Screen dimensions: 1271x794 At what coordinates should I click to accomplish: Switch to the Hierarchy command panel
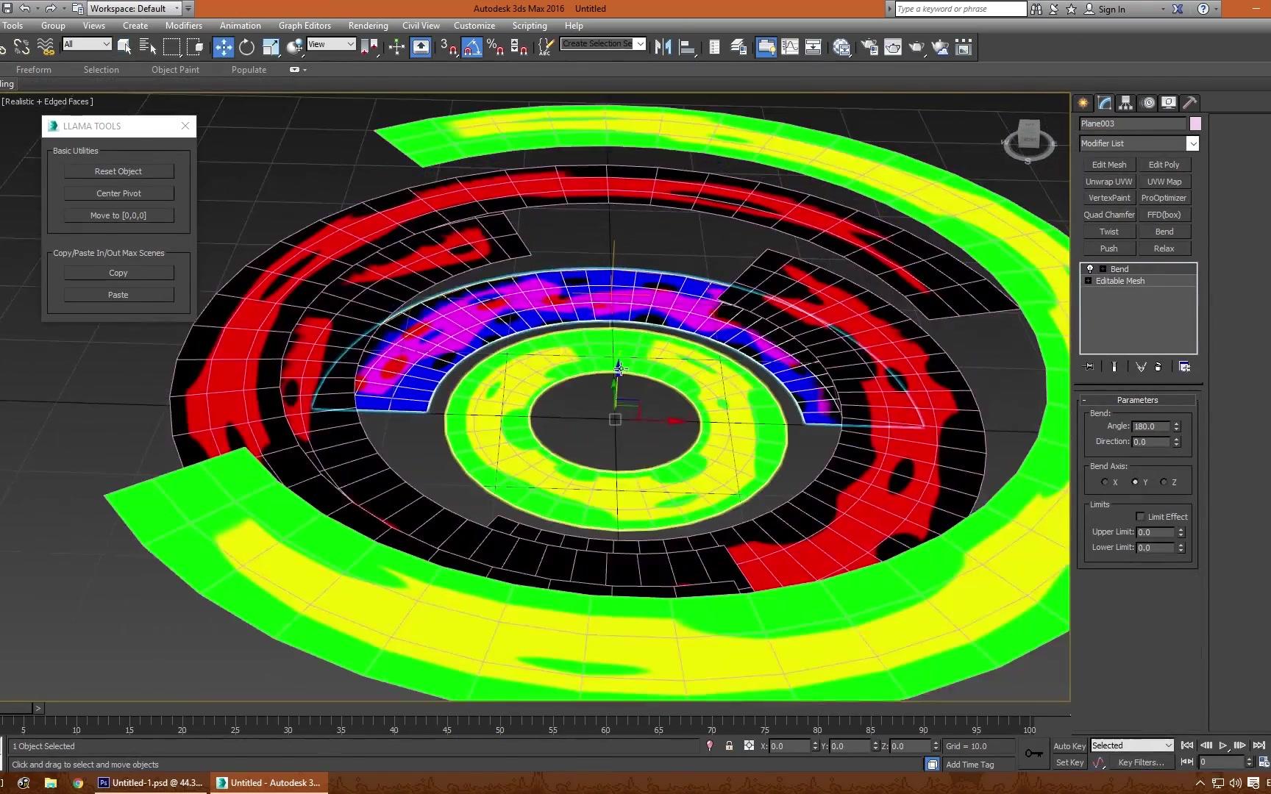1125,102
